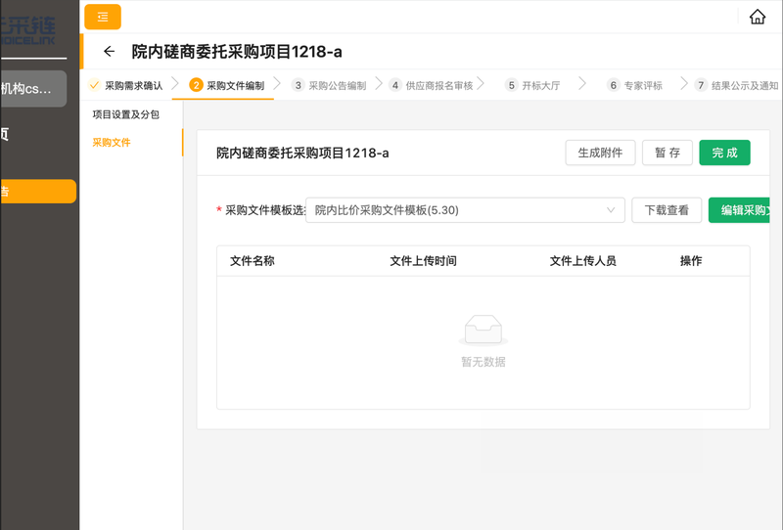The image size is (783, 530).
Task: Click the empty inbox icon in table
Action: click(484, 331)
